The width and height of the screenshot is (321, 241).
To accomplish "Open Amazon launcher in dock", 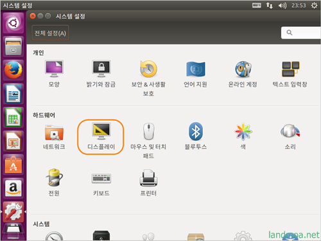I will pos(13,188).
